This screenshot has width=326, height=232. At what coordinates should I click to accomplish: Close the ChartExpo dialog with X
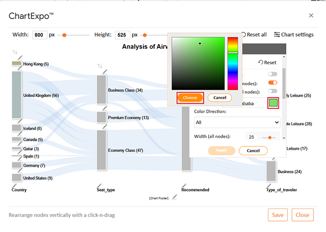(x=311, y=16)
